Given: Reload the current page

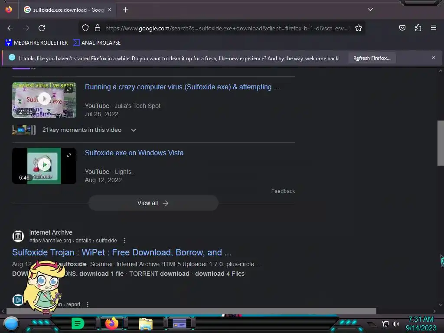Looking at the screenshot, I should [42, 28].
